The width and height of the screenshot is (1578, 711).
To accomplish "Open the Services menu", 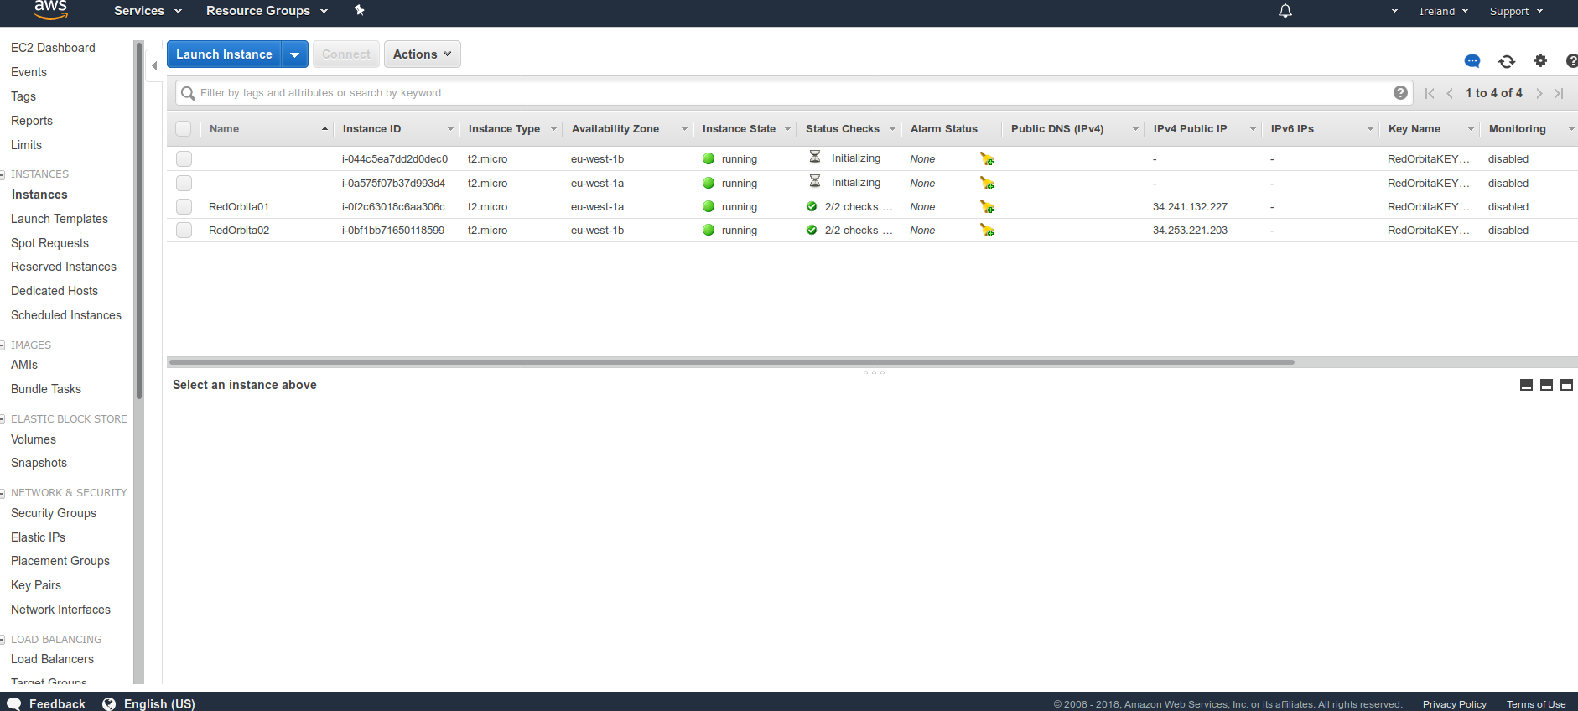I will (x=148, y=11).
